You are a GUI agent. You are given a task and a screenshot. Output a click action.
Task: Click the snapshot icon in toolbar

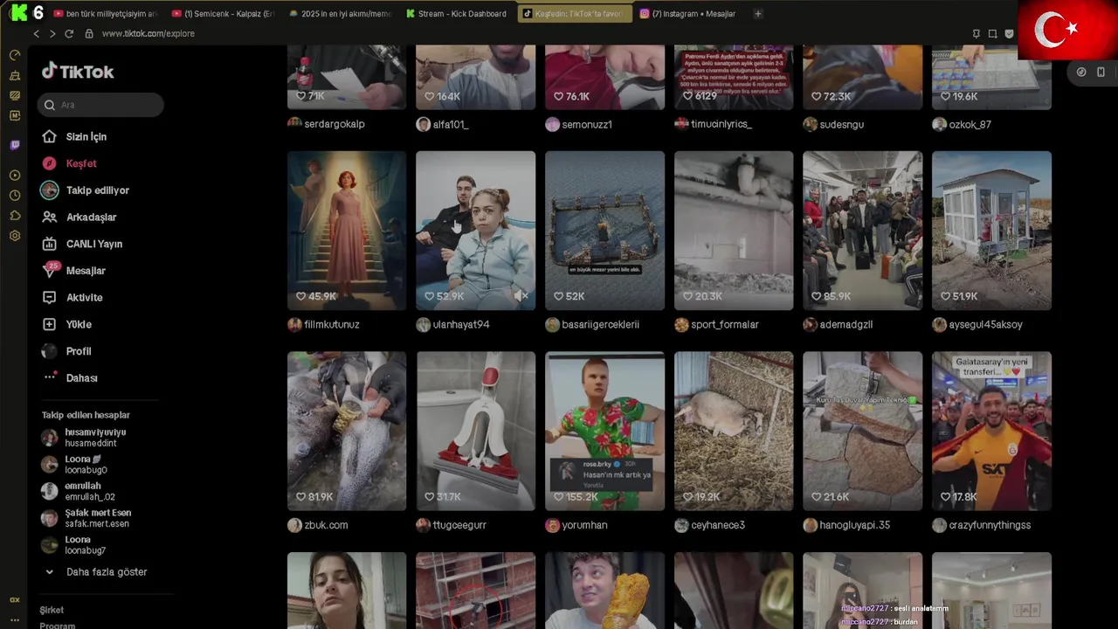click(992, 33)
